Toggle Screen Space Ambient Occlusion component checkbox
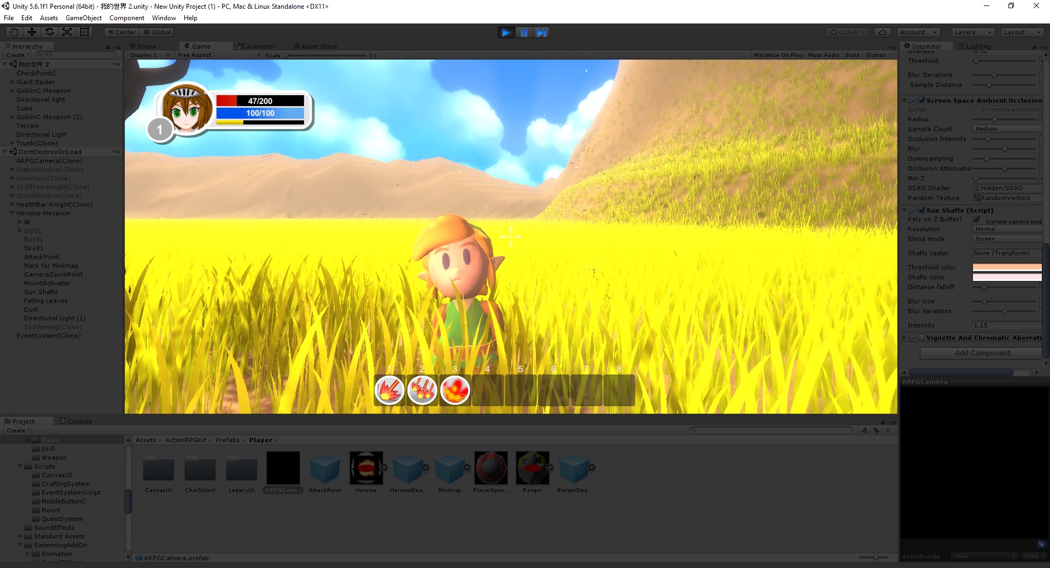The height and width of the screenshot is (568, 1050). coord(921,100)
